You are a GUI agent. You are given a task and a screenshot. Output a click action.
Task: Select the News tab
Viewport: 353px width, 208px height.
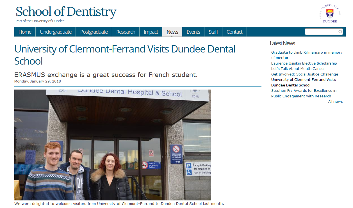[172, 32]
